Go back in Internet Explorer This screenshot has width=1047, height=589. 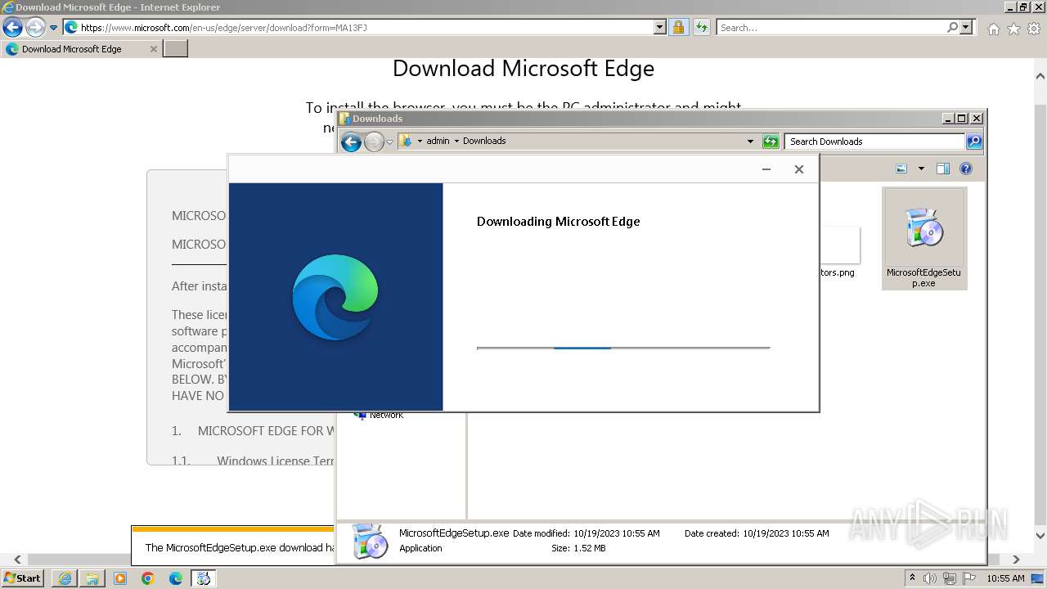coord(12,27)
